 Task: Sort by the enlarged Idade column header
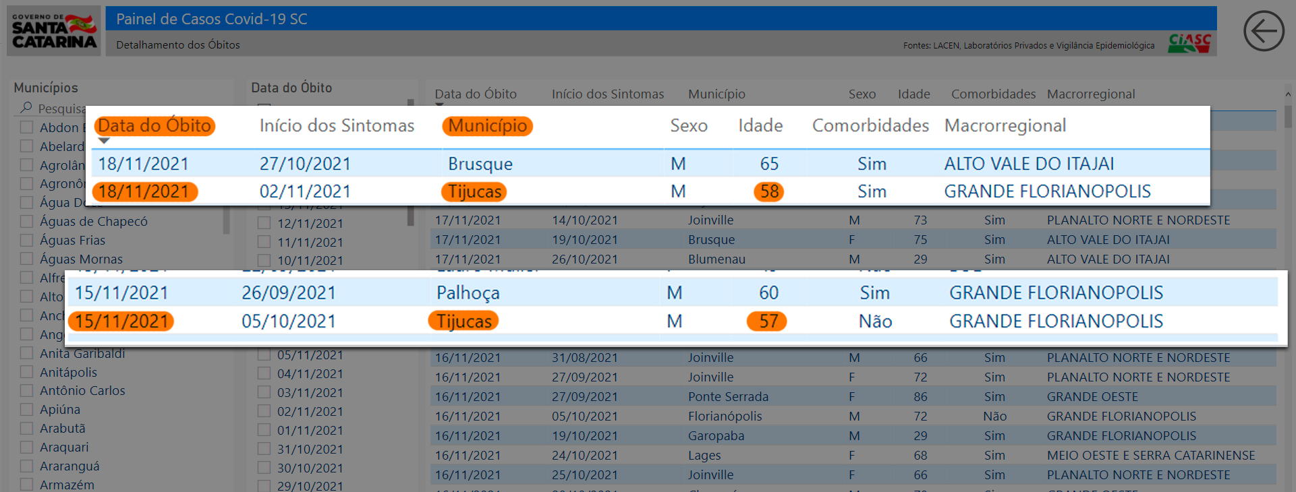pos(760,126)
